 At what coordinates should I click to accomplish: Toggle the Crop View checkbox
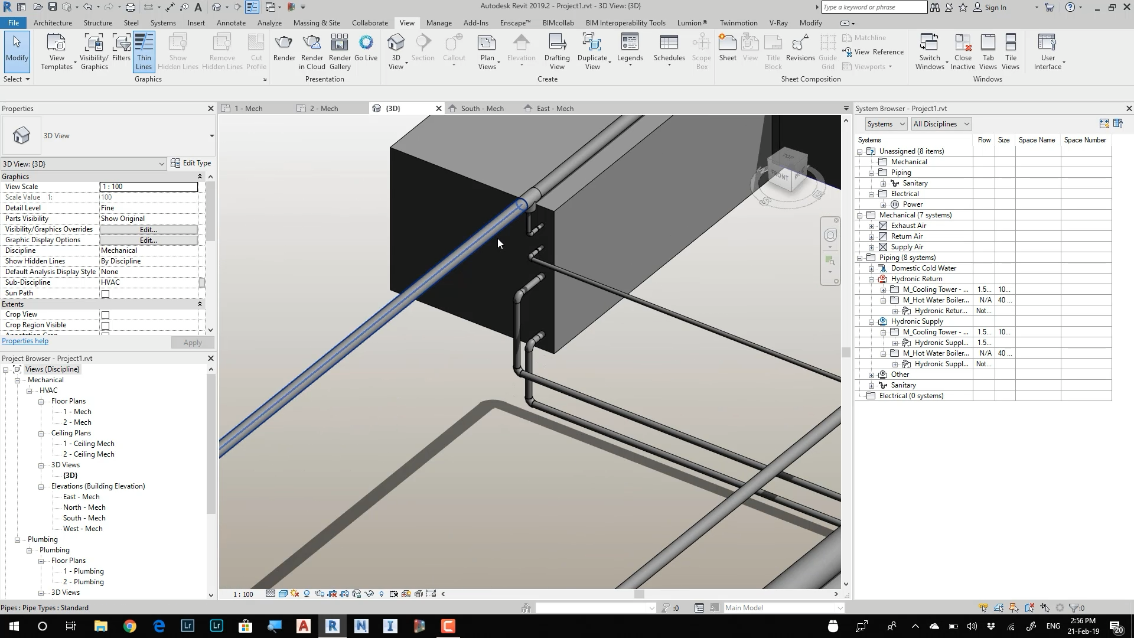coord(106,315)
